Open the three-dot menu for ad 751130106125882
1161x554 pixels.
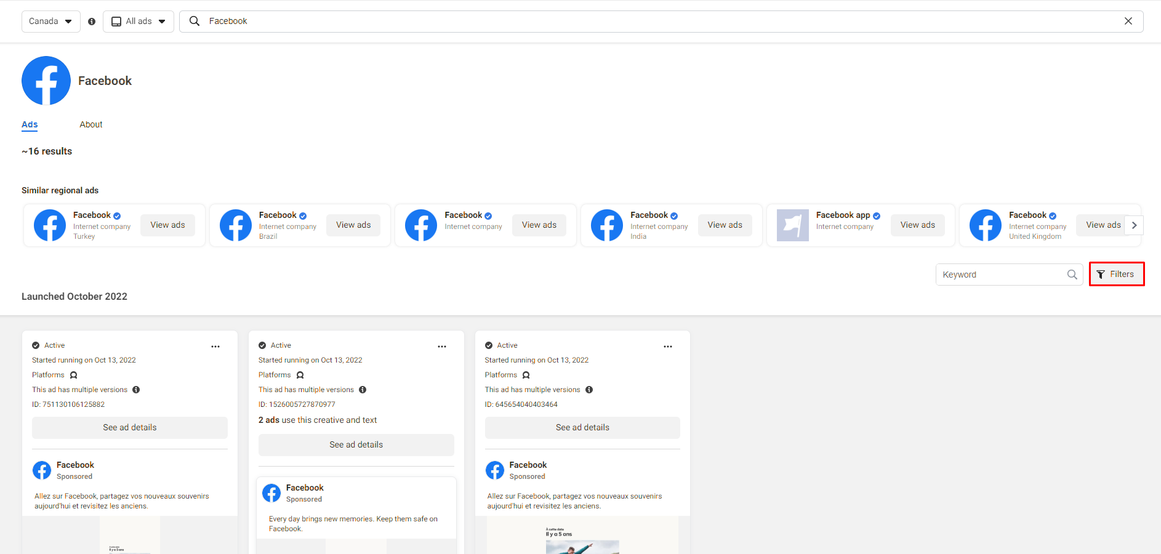[x=215, y=347]
